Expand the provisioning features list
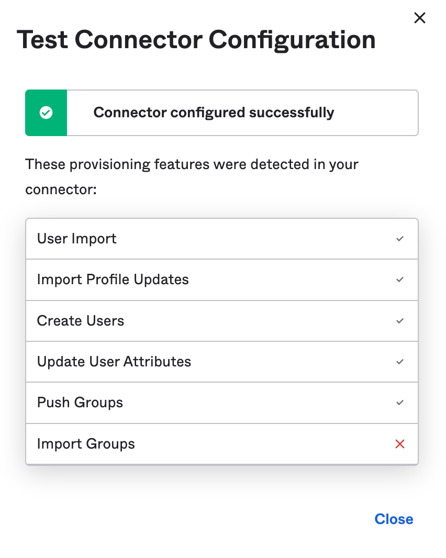Screen dimensions: 446x558 click(x=221, y=340)
